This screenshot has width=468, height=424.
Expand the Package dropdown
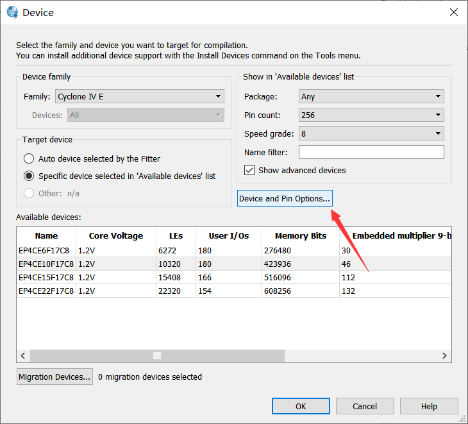[371, 97]
